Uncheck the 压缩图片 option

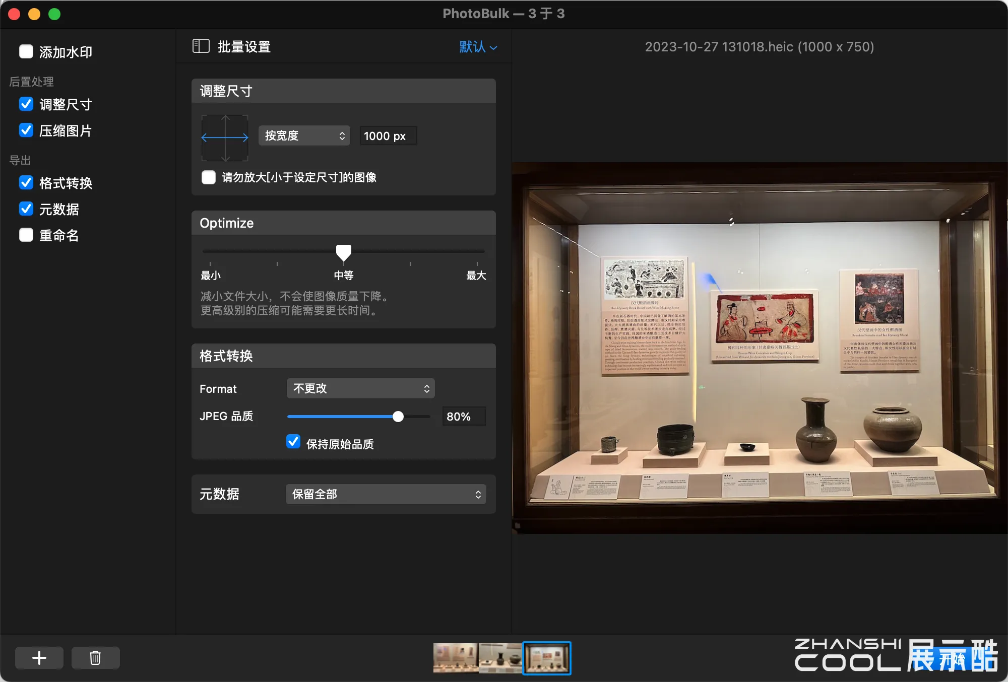click(26, 130)
